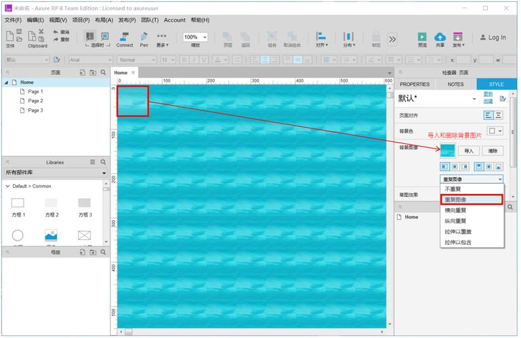The image size is (521, 338).
Task: Open the 所有部件库 library dropdown
Action: click(56, 172)
